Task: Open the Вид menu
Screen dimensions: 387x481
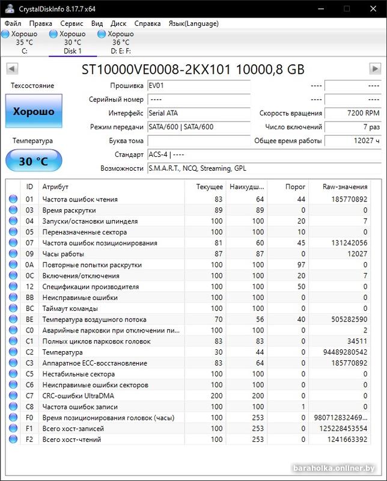Action: pyautogui.click(x=97, y=23)
